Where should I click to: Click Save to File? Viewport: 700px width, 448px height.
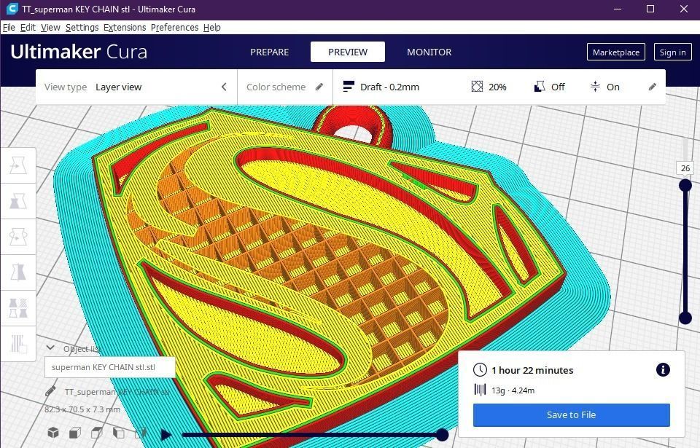pos(572,414)
